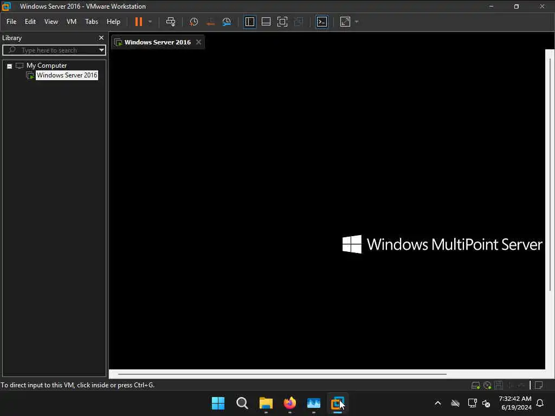The height and width of the screenshot is (416, 555).
Task: Switch to the Windows Server 2016 tab
Action: [x=158, y=42]
